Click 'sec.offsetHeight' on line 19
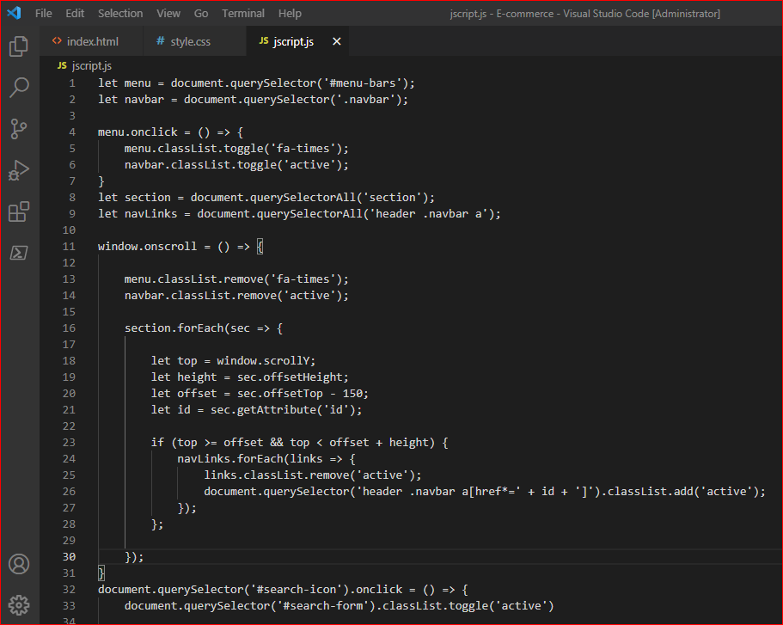Screen dimensions: 783x625 (291, 377)
